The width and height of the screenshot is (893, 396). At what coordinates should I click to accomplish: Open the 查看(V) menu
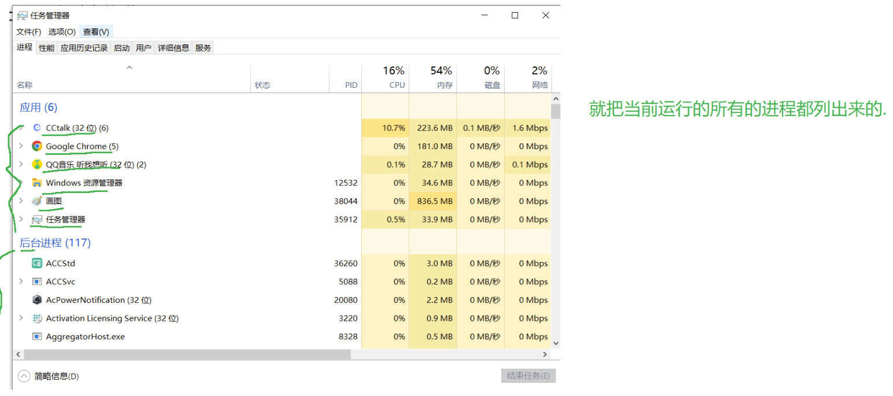[x=96, y=32]
